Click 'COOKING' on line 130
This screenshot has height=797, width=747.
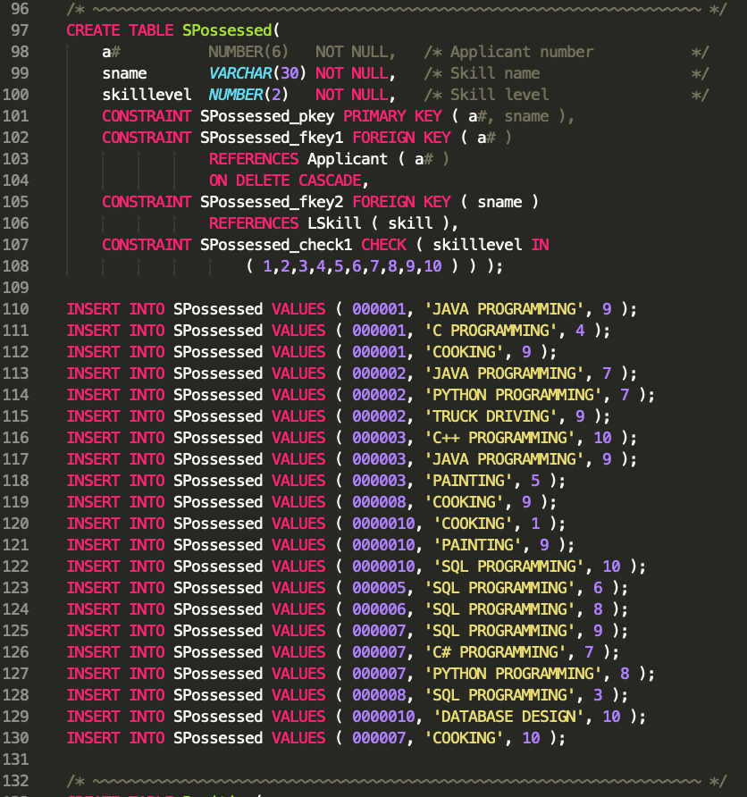[x=465, y=738]
